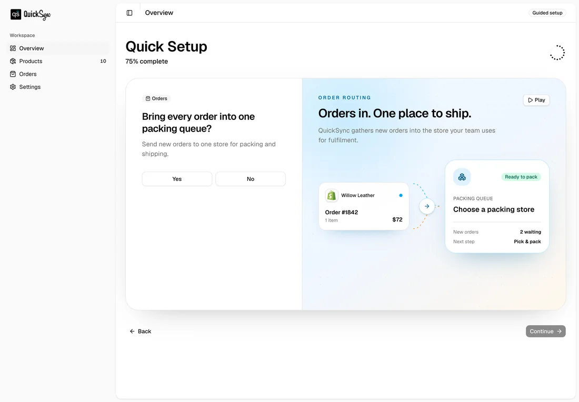Open Products in the workspace sidebar

click(x=58, y=61)
